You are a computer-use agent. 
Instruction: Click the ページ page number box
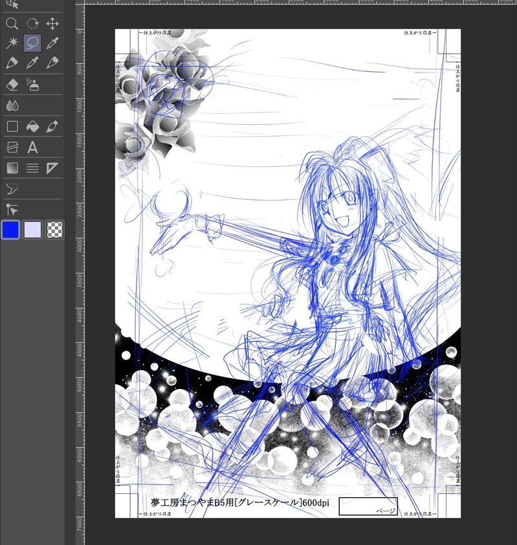[x=368, y=506]
